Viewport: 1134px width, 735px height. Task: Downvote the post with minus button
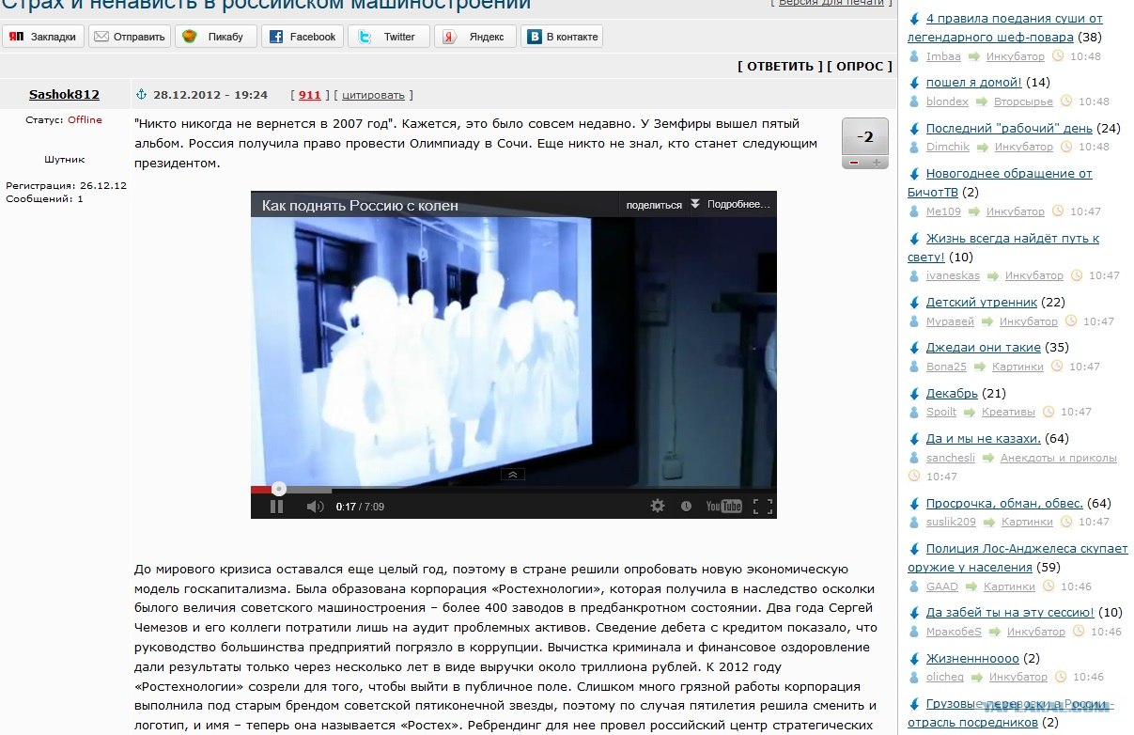(x=854, y=163)
